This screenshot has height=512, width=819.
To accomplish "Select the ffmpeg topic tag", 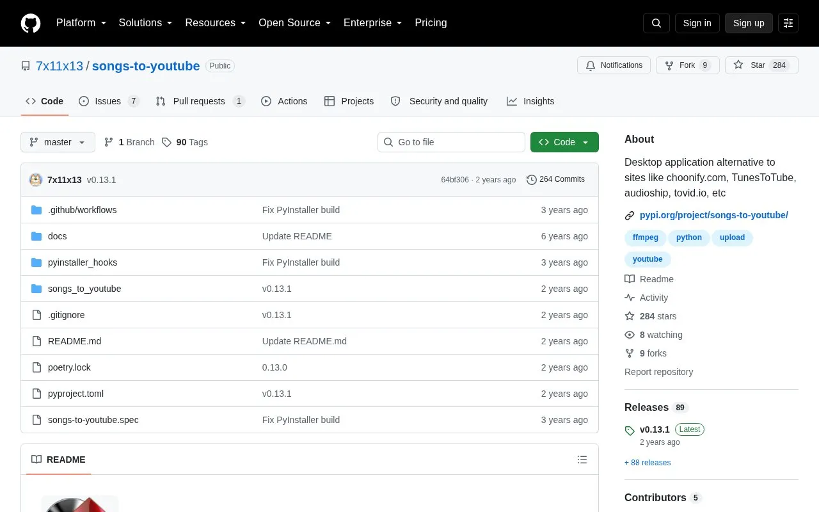I will point(646,237).
